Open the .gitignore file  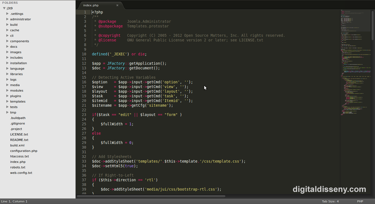click(18, 123)
